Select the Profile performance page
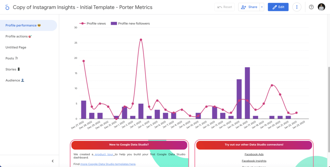Screen dimensions: 330x167 (x=28, y=25)
